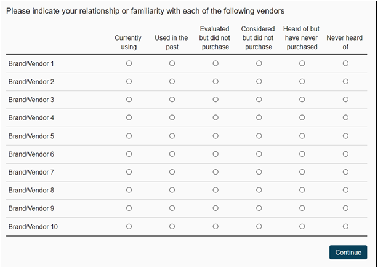This screenshot has height=268, width=378.
Task: Pick 'Heard of but never purchased' for Brand/Vendor 4
Action: pyautogui.click(x=302, y=117)
